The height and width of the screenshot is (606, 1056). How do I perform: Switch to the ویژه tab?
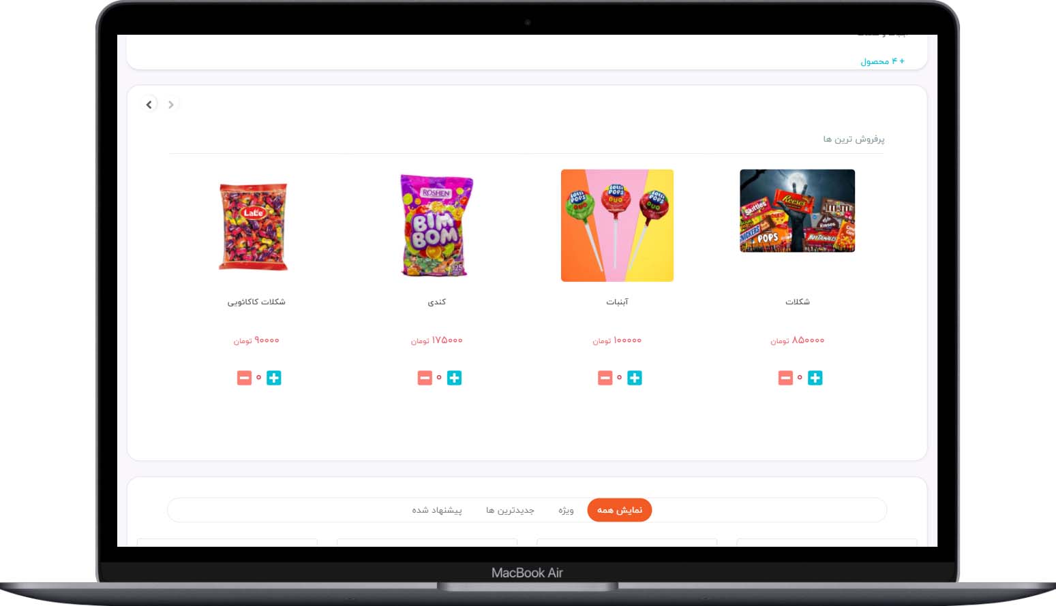click(x=566, y=510)
